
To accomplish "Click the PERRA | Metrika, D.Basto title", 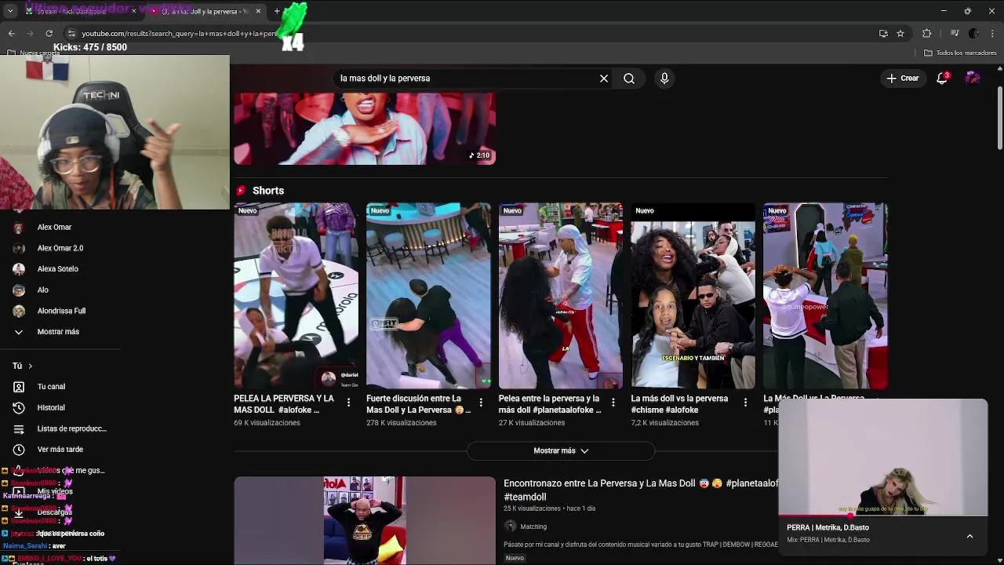I will coord(828,528).
